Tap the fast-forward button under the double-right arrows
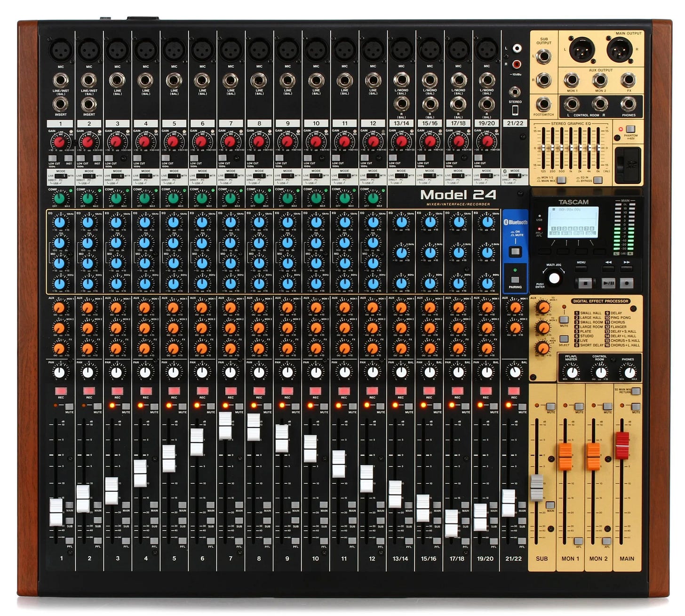This screenshot has height=616, width=685. 627,268
